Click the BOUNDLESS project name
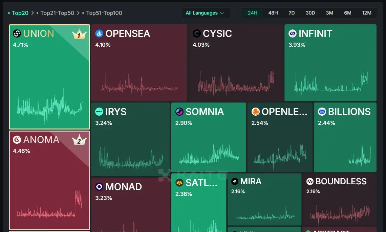Image resolution: width=386 pixels, height=232 pixels. pos(341,181)
